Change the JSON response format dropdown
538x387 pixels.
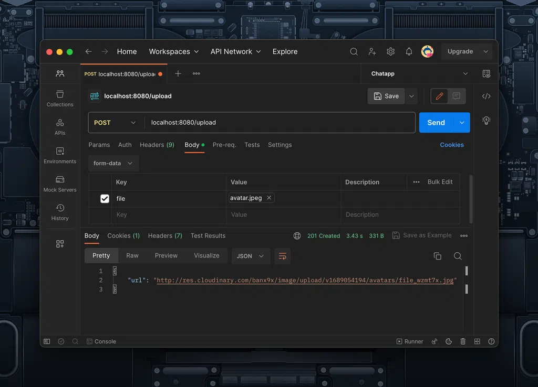pyautogui.click(x=251, y=256)
